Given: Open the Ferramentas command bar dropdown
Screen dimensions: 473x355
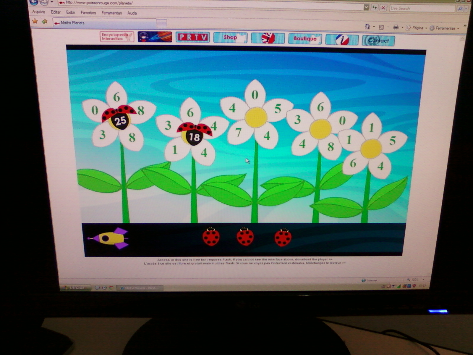Looking at the screenshot, I should click(x=444, y=28).
